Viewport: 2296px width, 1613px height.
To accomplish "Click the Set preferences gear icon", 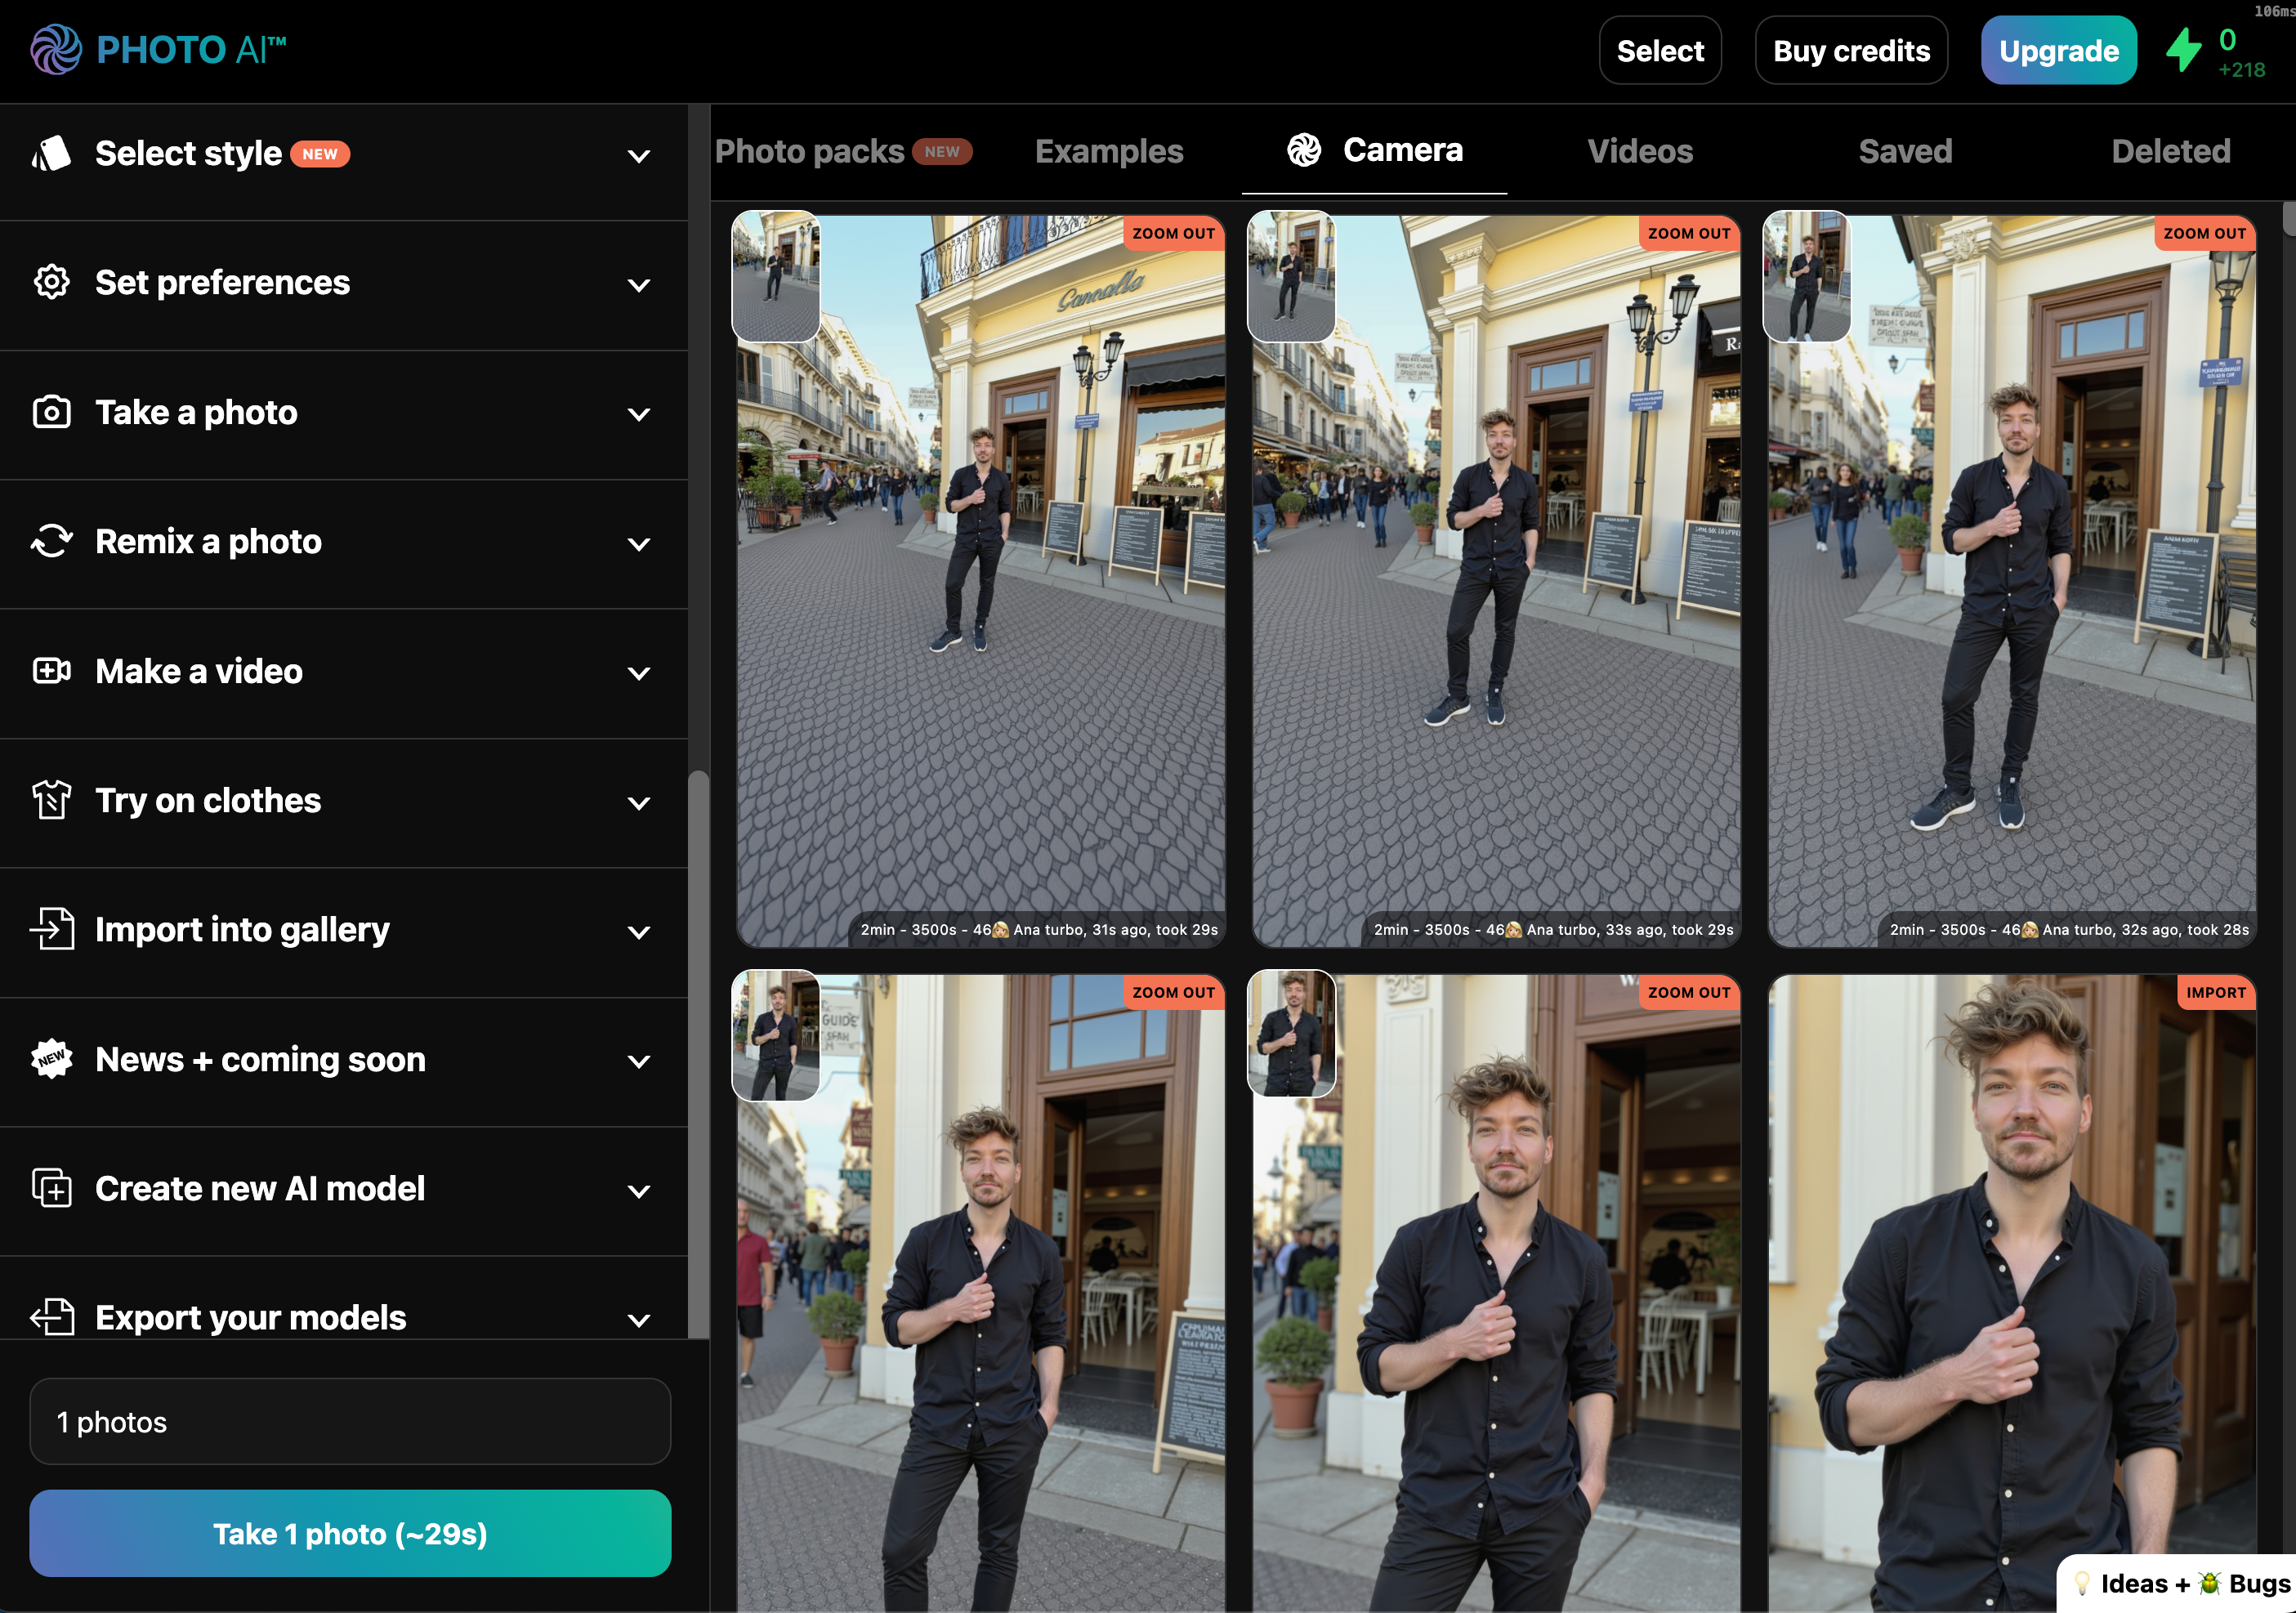I will tap(51, 283).
